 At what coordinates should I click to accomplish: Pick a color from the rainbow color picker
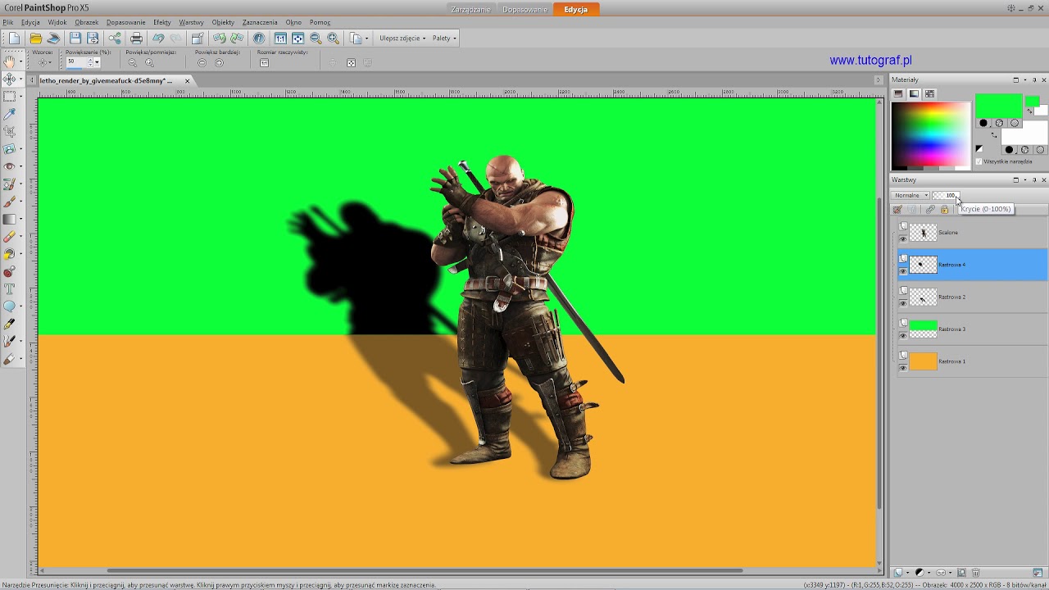(x=930, y=135)
